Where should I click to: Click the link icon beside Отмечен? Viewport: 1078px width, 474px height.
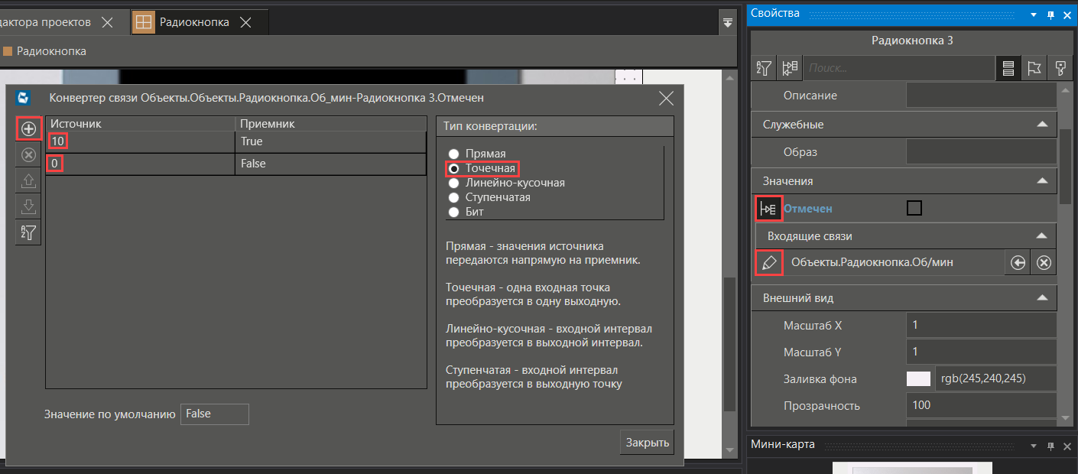pos(769,208)
